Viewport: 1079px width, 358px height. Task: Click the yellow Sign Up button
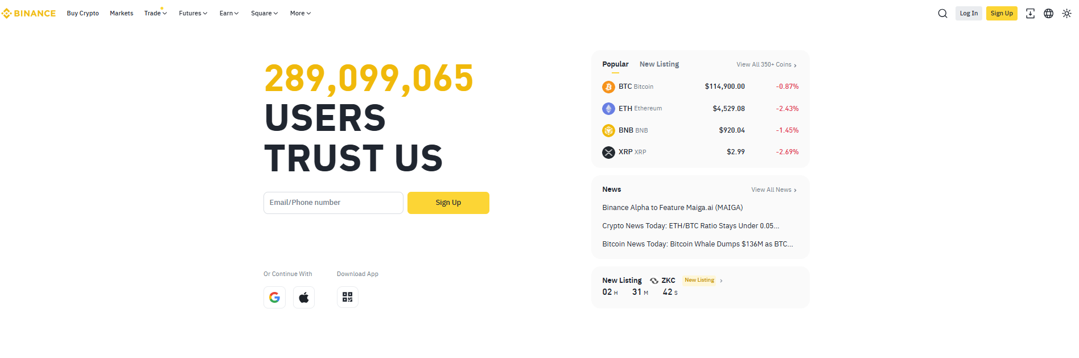[1002, 13]
